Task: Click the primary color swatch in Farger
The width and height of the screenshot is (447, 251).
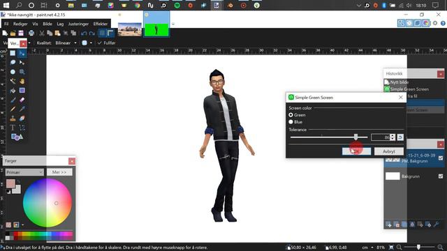Action: (x=10, y=183)
